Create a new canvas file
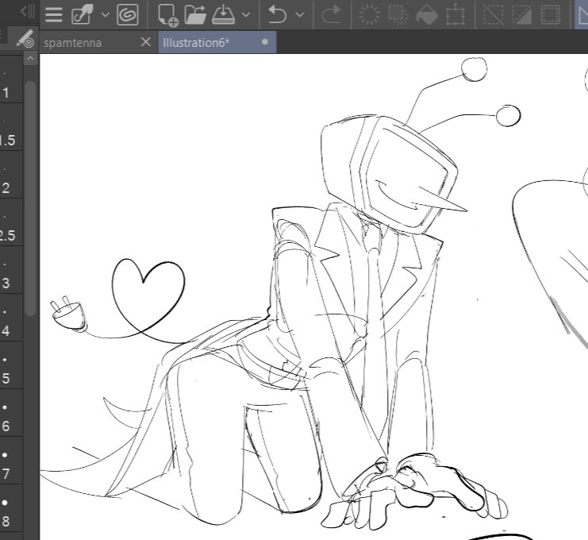This screenshot has width=588, height=540. pos(167,14)
